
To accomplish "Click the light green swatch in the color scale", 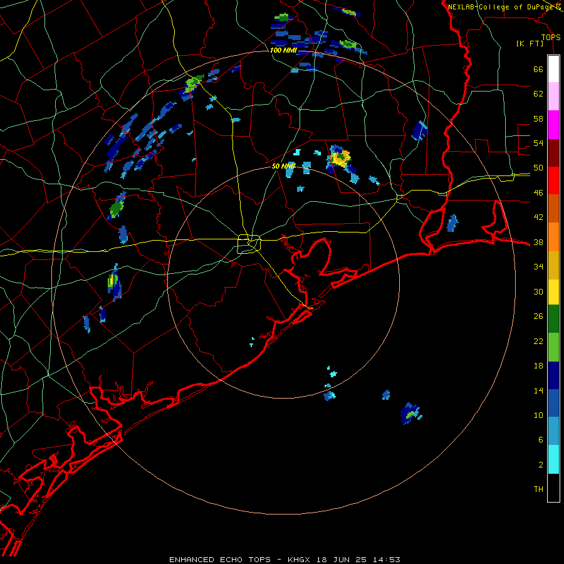I will pos(553,347).
